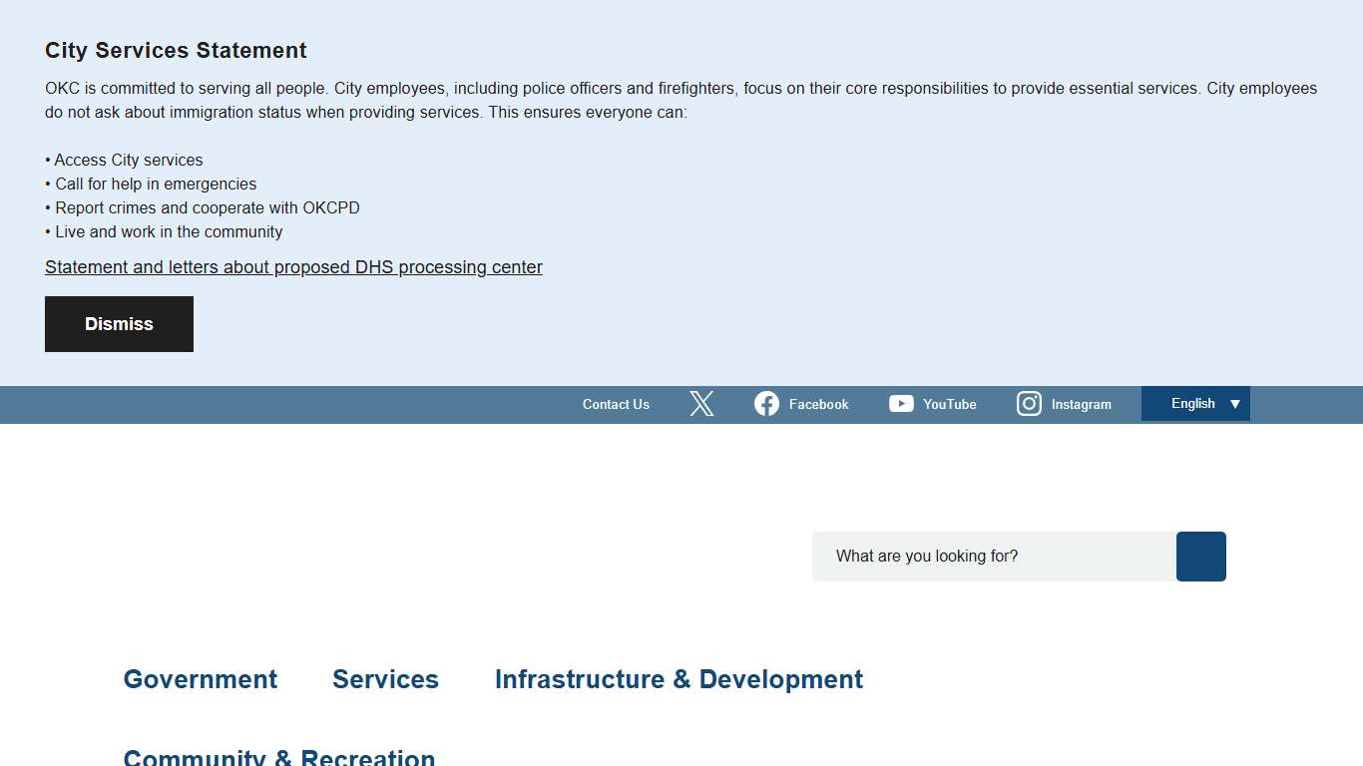
Task: Click the Facebook circle icon
Action: coord(766,403)
